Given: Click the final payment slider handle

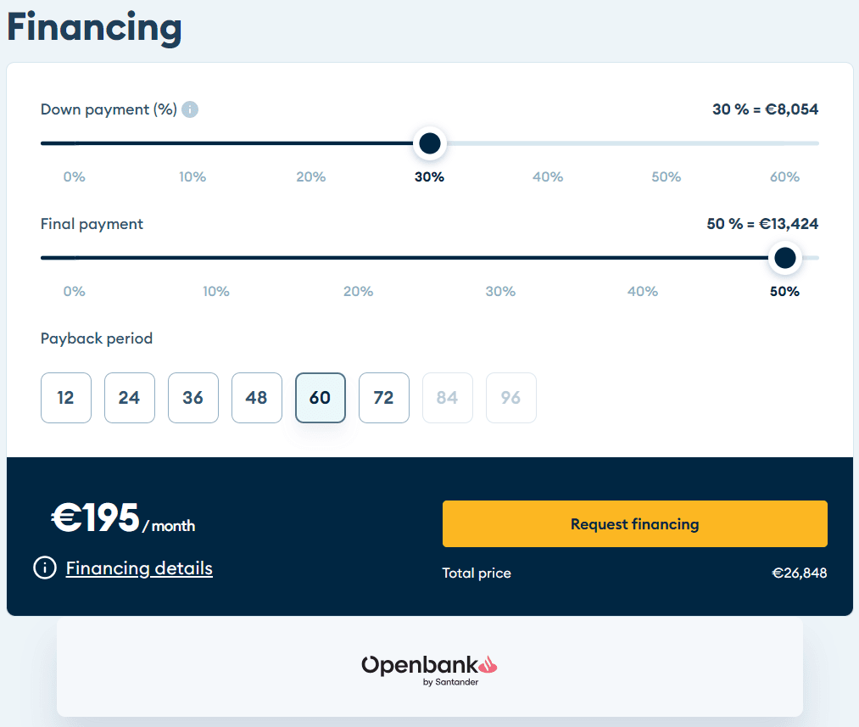Looking at the screenshot, I should click(784, 258).
